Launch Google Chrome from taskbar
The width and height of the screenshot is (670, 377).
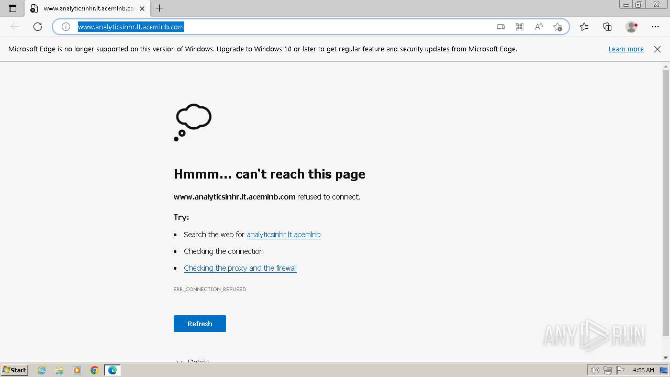tap(95, 370)
